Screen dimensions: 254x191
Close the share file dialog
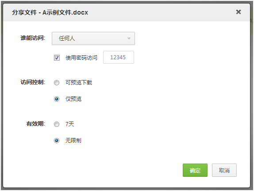[239, 12]
